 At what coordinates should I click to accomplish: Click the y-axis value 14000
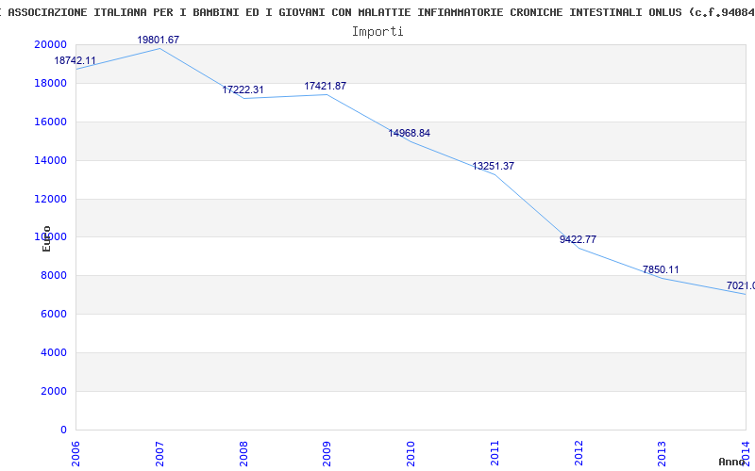pyautogui.click(x=50, y=160)
